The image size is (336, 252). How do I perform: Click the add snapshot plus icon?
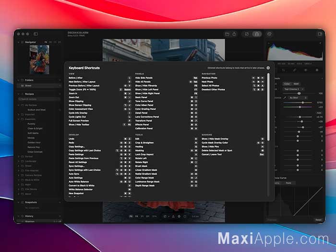[x=60, y=202]
